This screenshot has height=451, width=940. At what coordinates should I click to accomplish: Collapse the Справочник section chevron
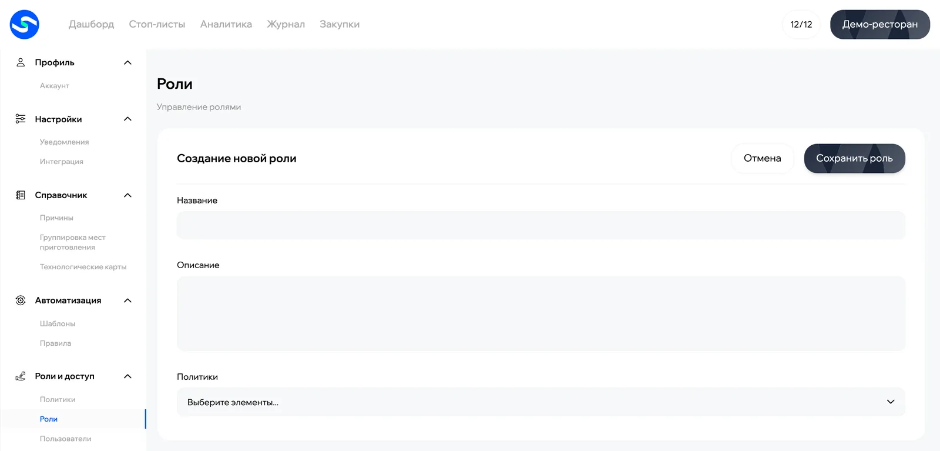(127, 195)
